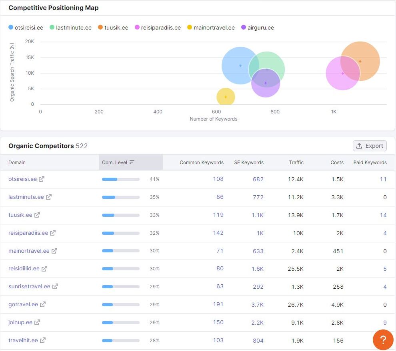Open 191 common keywords for gotravel.ee
Image resolution: width=396 pixels, height=351 pixels.
click(x=218, y=304)
